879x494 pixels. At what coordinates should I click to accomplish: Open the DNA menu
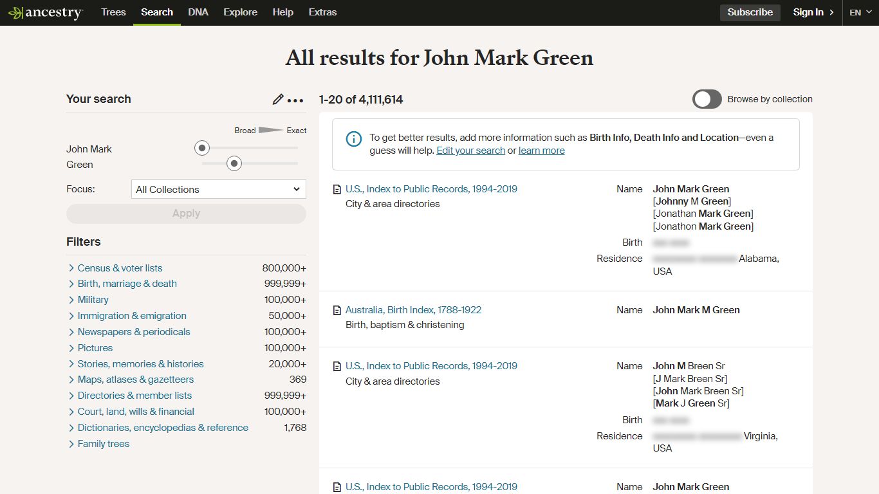point(198,12)
